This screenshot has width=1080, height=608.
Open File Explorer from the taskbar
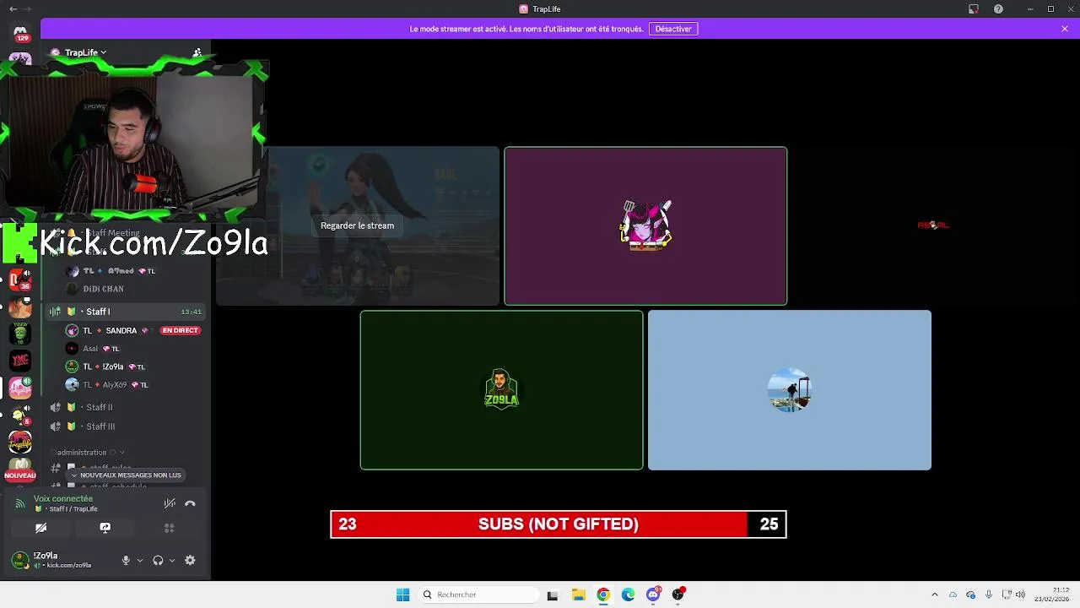578,594
